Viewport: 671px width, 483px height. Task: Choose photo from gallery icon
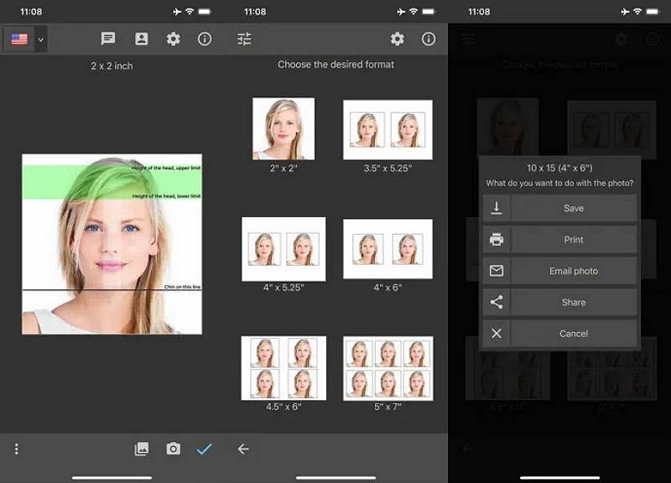coord(142,449)
